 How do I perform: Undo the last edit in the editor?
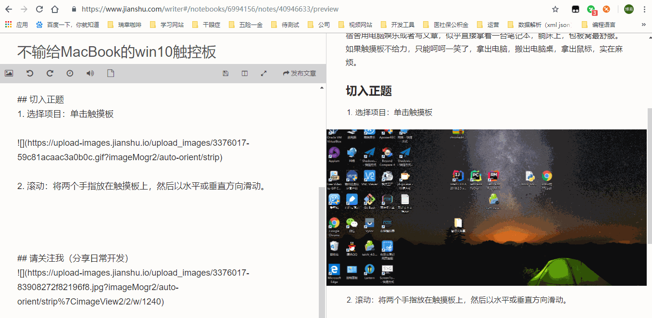tap(30, 73)
